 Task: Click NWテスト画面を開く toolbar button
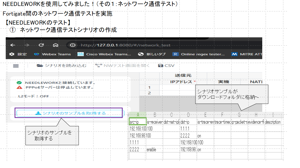(122, 66)
